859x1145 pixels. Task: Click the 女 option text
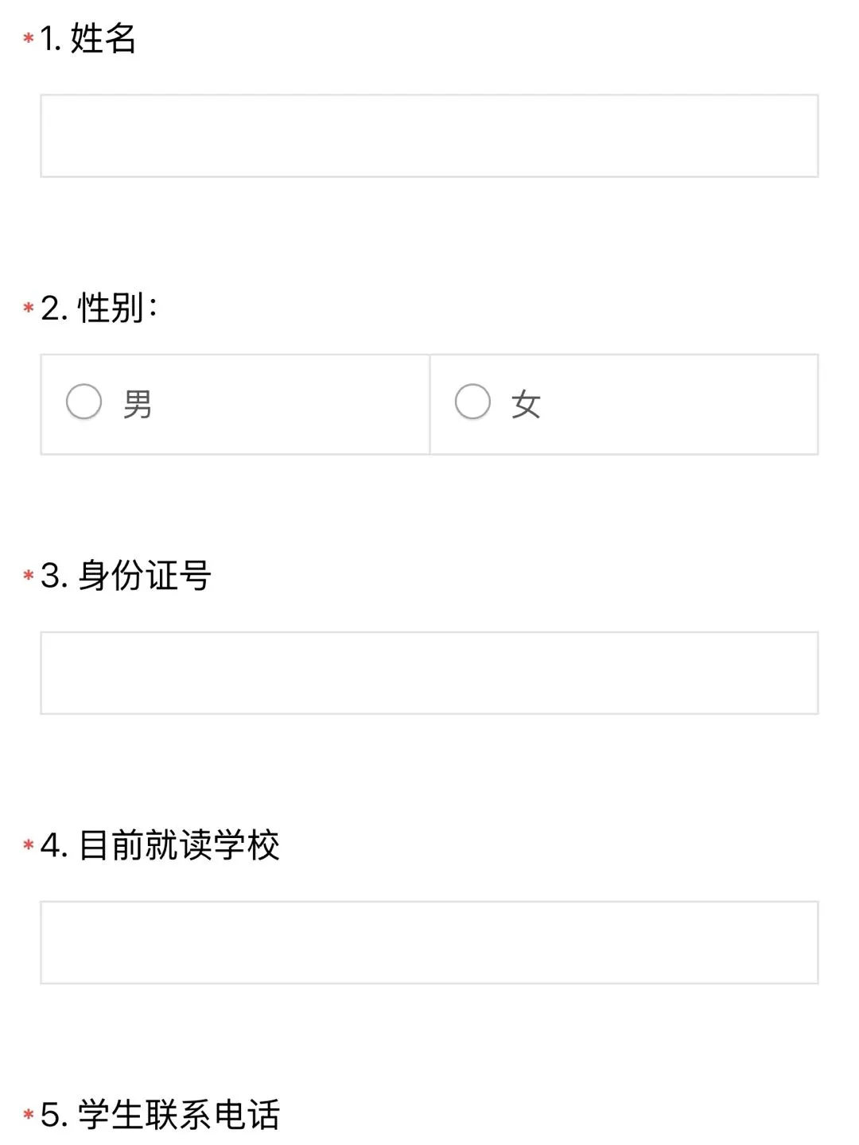[x=526, y=404]
